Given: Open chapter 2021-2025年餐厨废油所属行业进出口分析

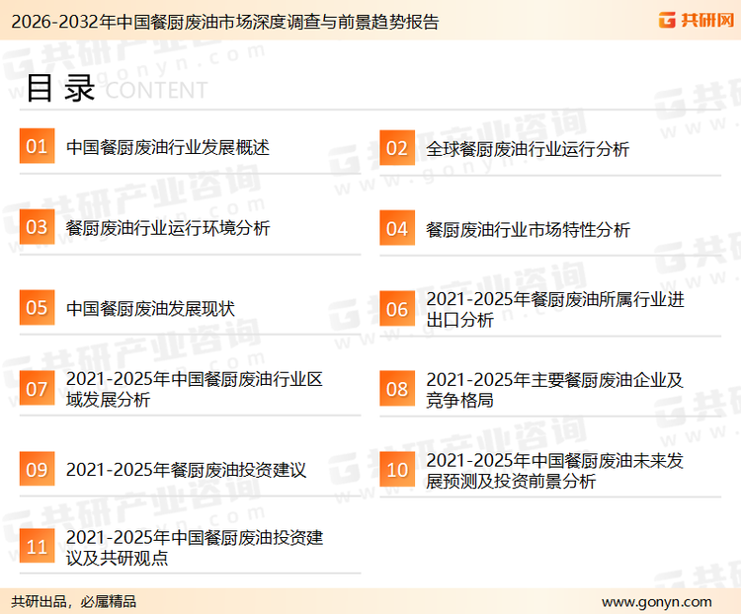Looking at the screenshot, I should click(x=555, y=309).
